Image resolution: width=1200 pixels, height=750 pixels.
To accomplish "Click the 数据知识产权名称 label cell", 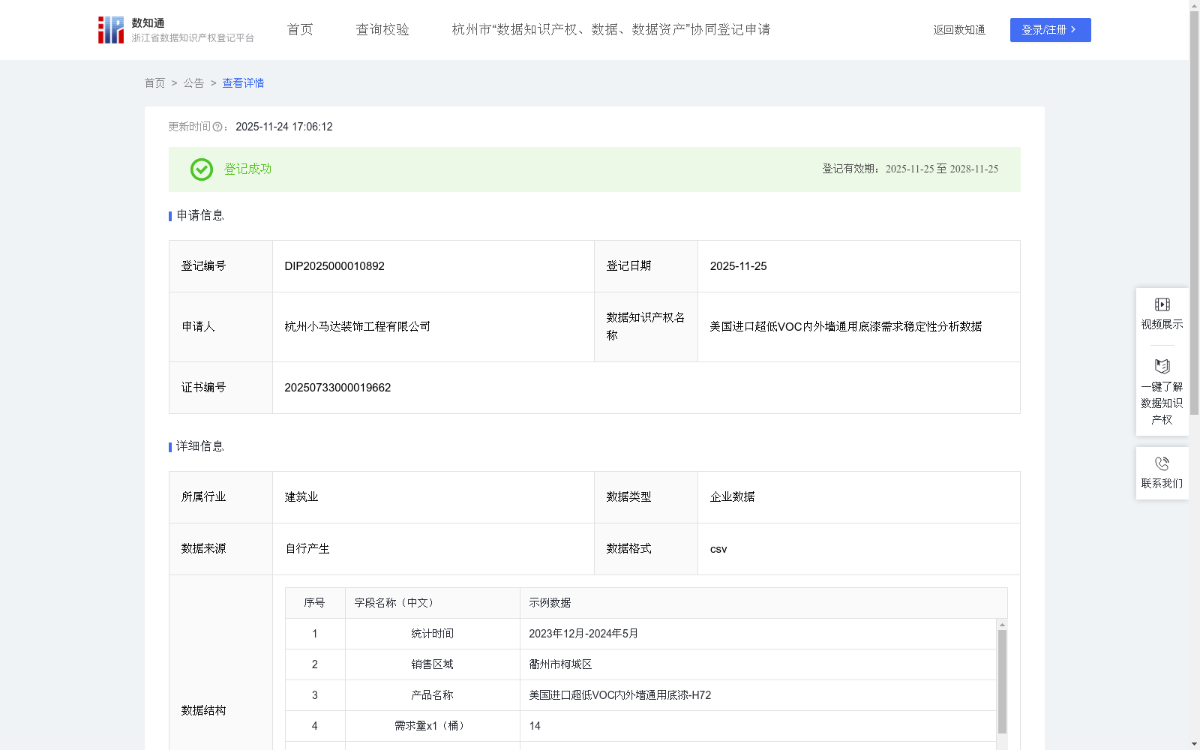I will (646, 327).
